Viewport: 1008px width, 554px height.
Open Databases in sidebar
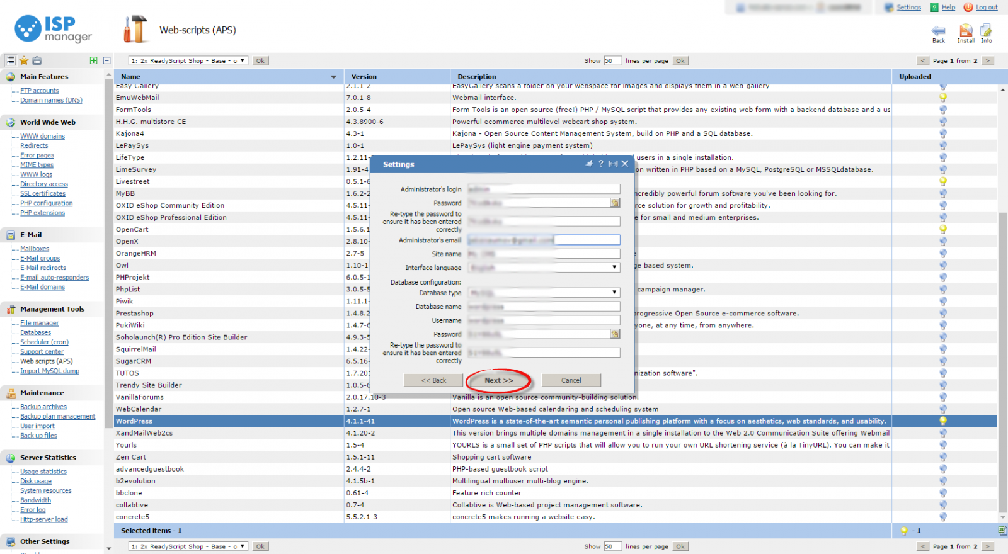35,332
